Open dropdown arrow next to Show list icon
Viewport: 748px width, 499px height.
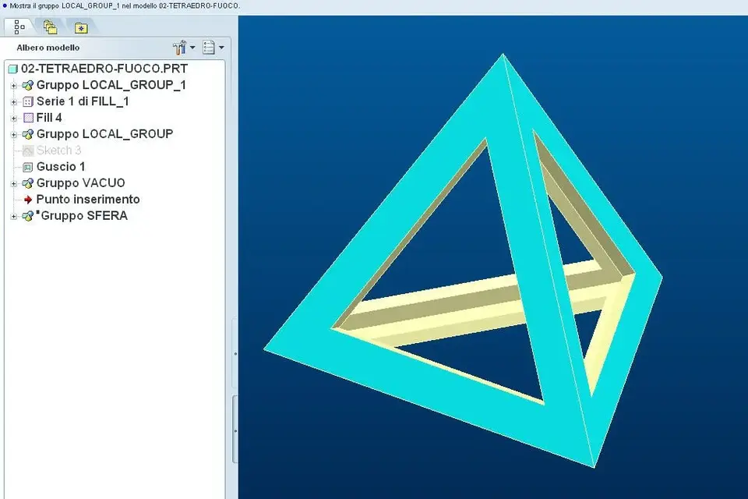click(x=221, y=48)
